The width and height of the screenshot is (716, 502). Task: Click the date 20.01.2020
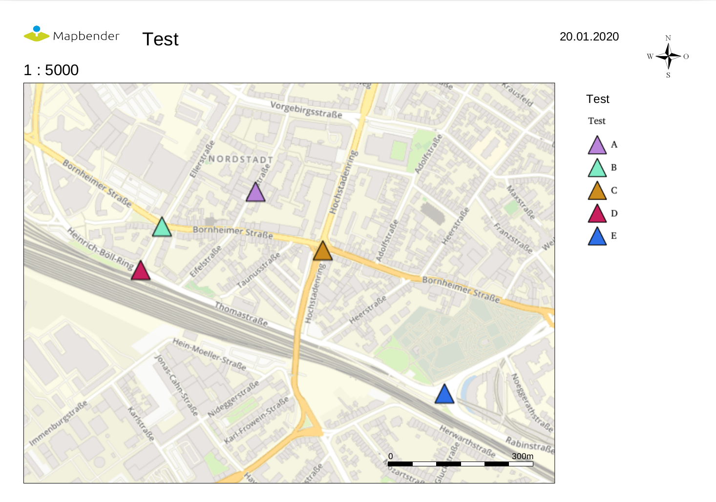589,37
